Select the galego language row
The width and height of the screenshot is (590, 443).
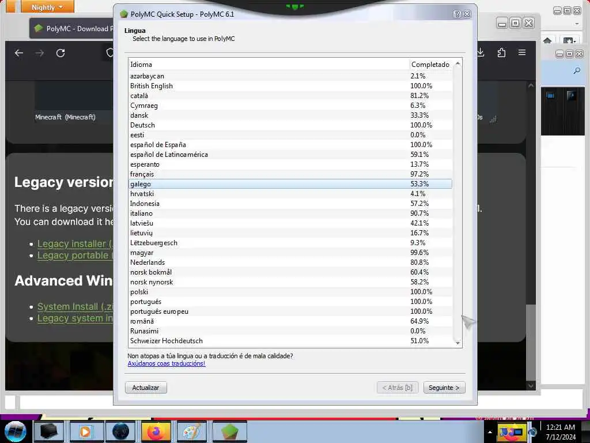point(290,184)
